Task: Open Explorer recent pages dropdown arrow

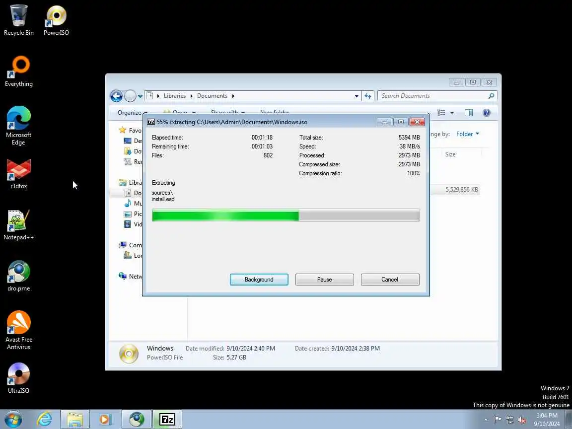Action: pos(140,96)
